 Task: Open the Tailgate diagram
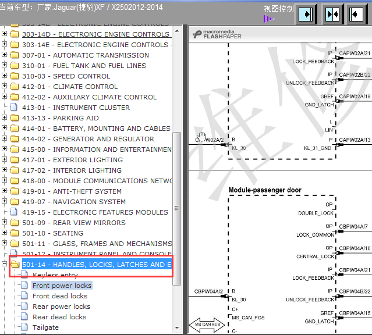[45, 327]
